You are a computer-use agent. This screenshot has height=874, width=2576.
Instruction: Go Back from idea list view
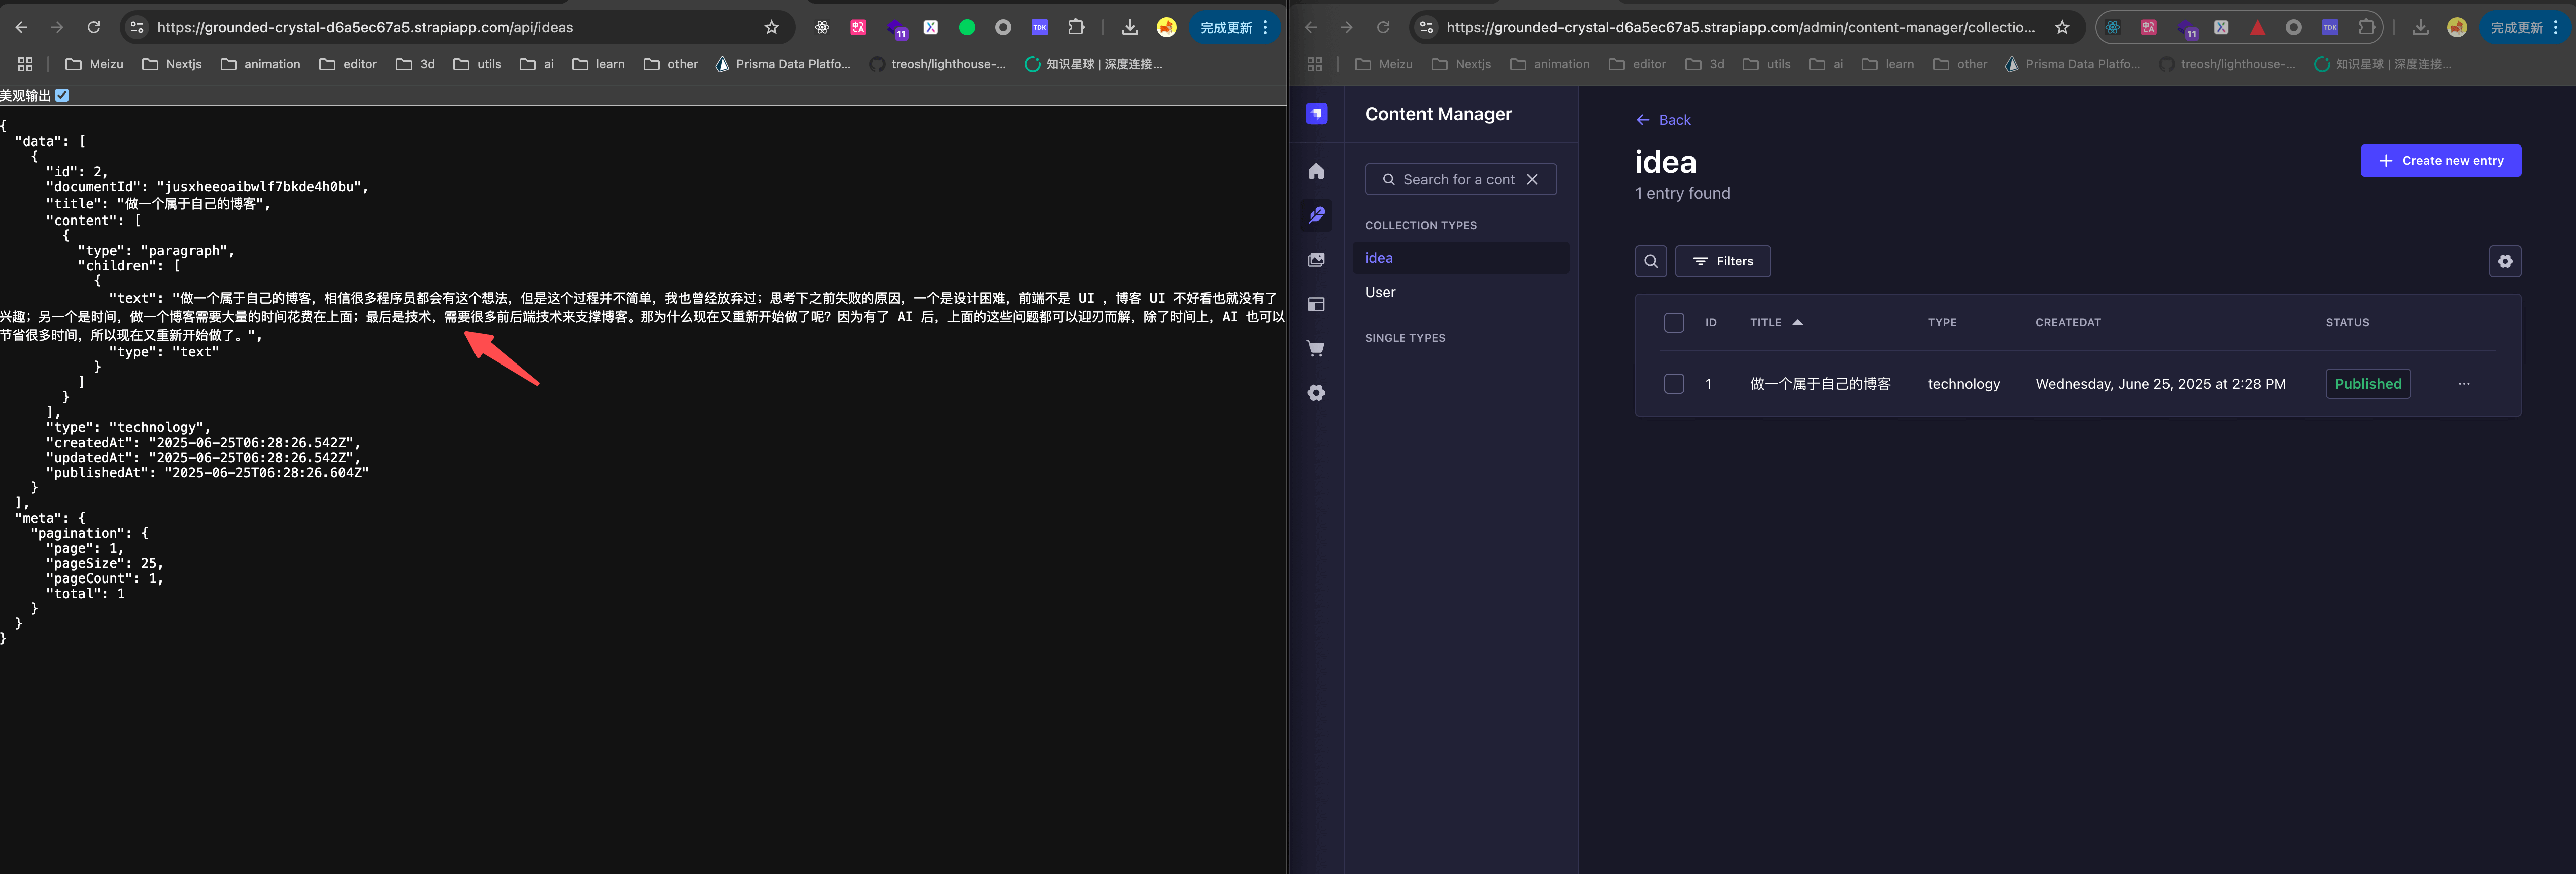point(1663,120)
